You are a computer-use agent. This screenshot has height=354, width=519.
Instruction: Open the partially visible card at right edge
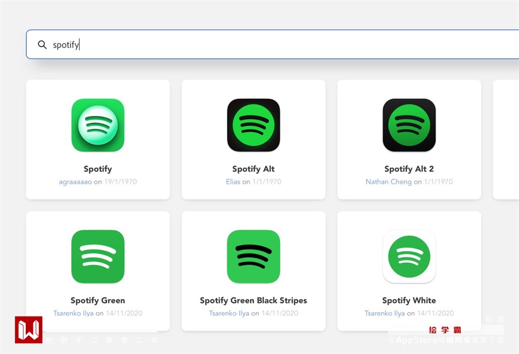tap(506, 139)
